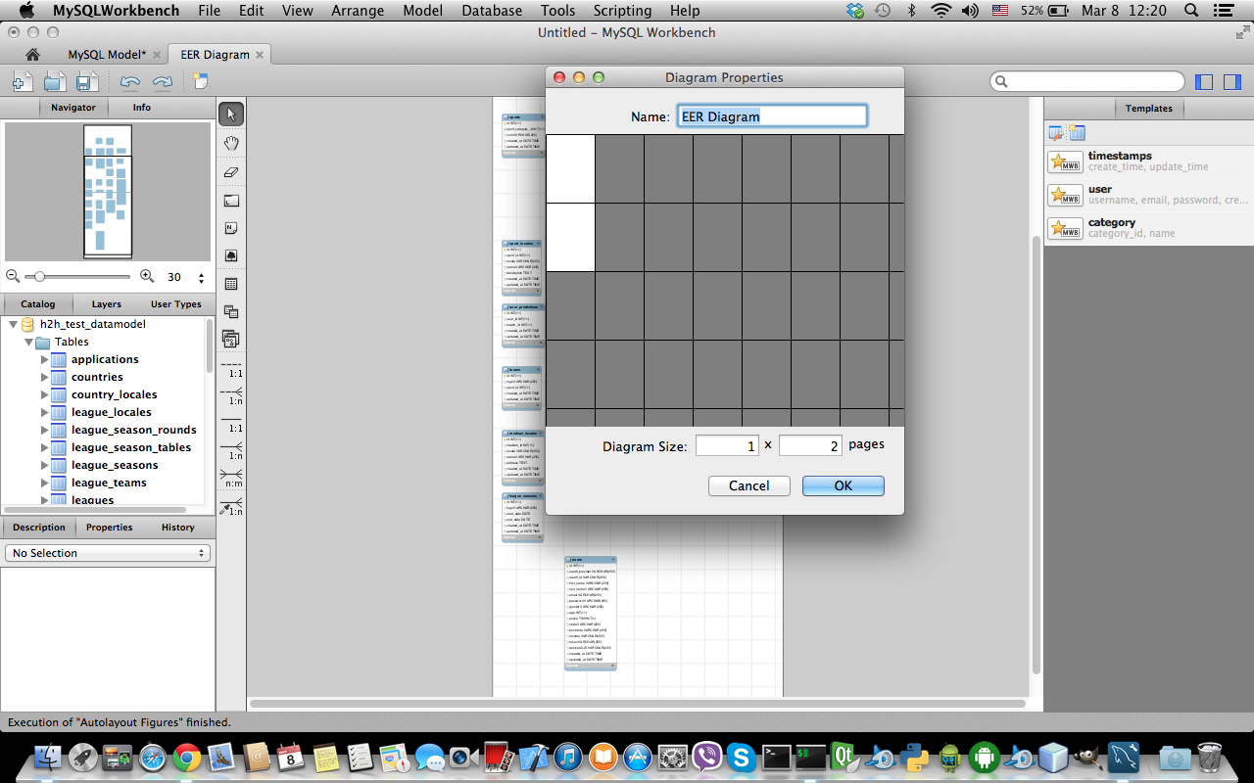Screen dimensions: 1254x783
Task: Open the Properties tab
Action: coord(110,528)
